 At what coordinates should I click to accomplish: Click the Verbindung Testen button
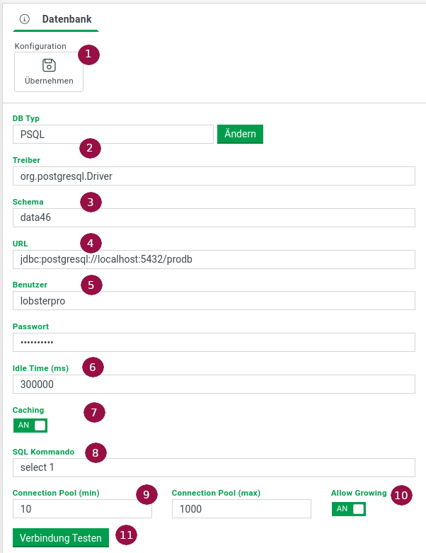(x=61, y=538)
